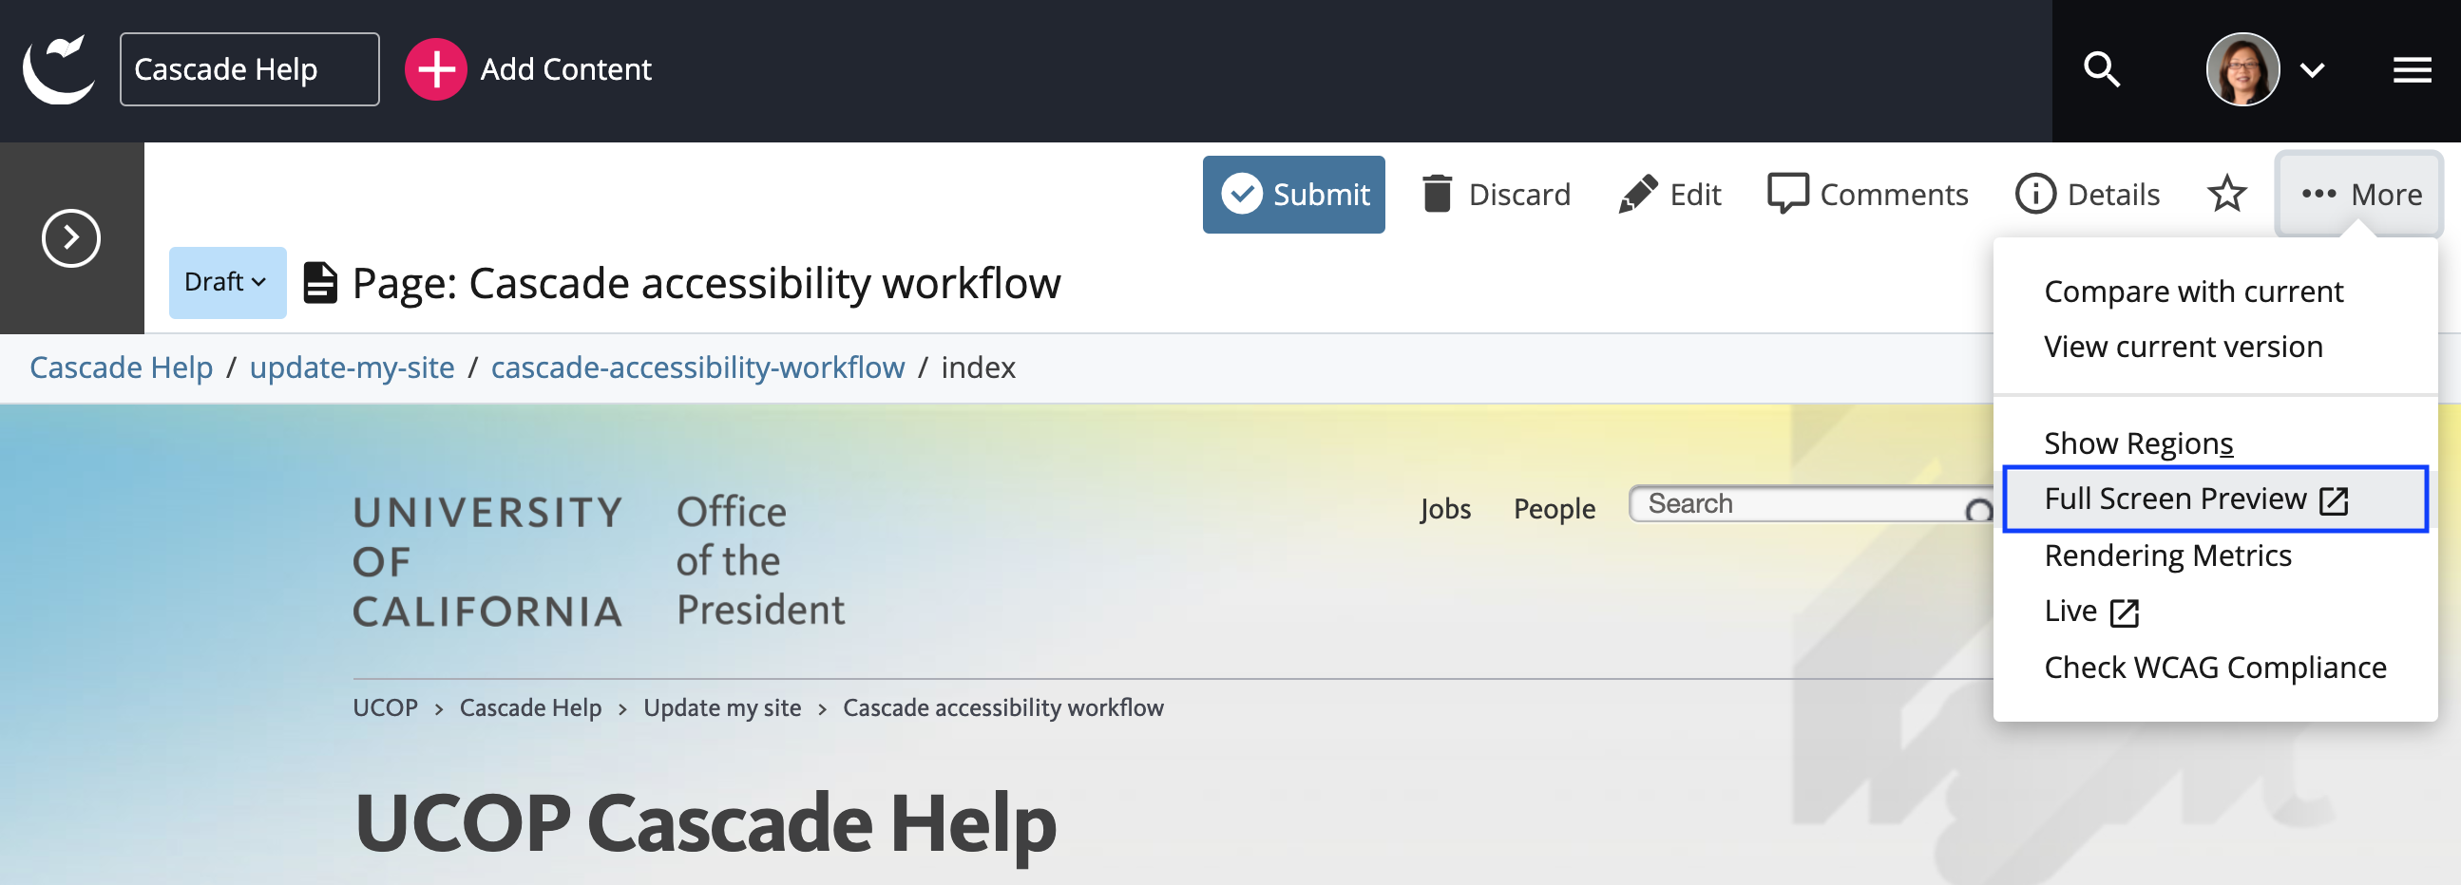Click Update my site preview breadcrumb

tap(722, 708)
